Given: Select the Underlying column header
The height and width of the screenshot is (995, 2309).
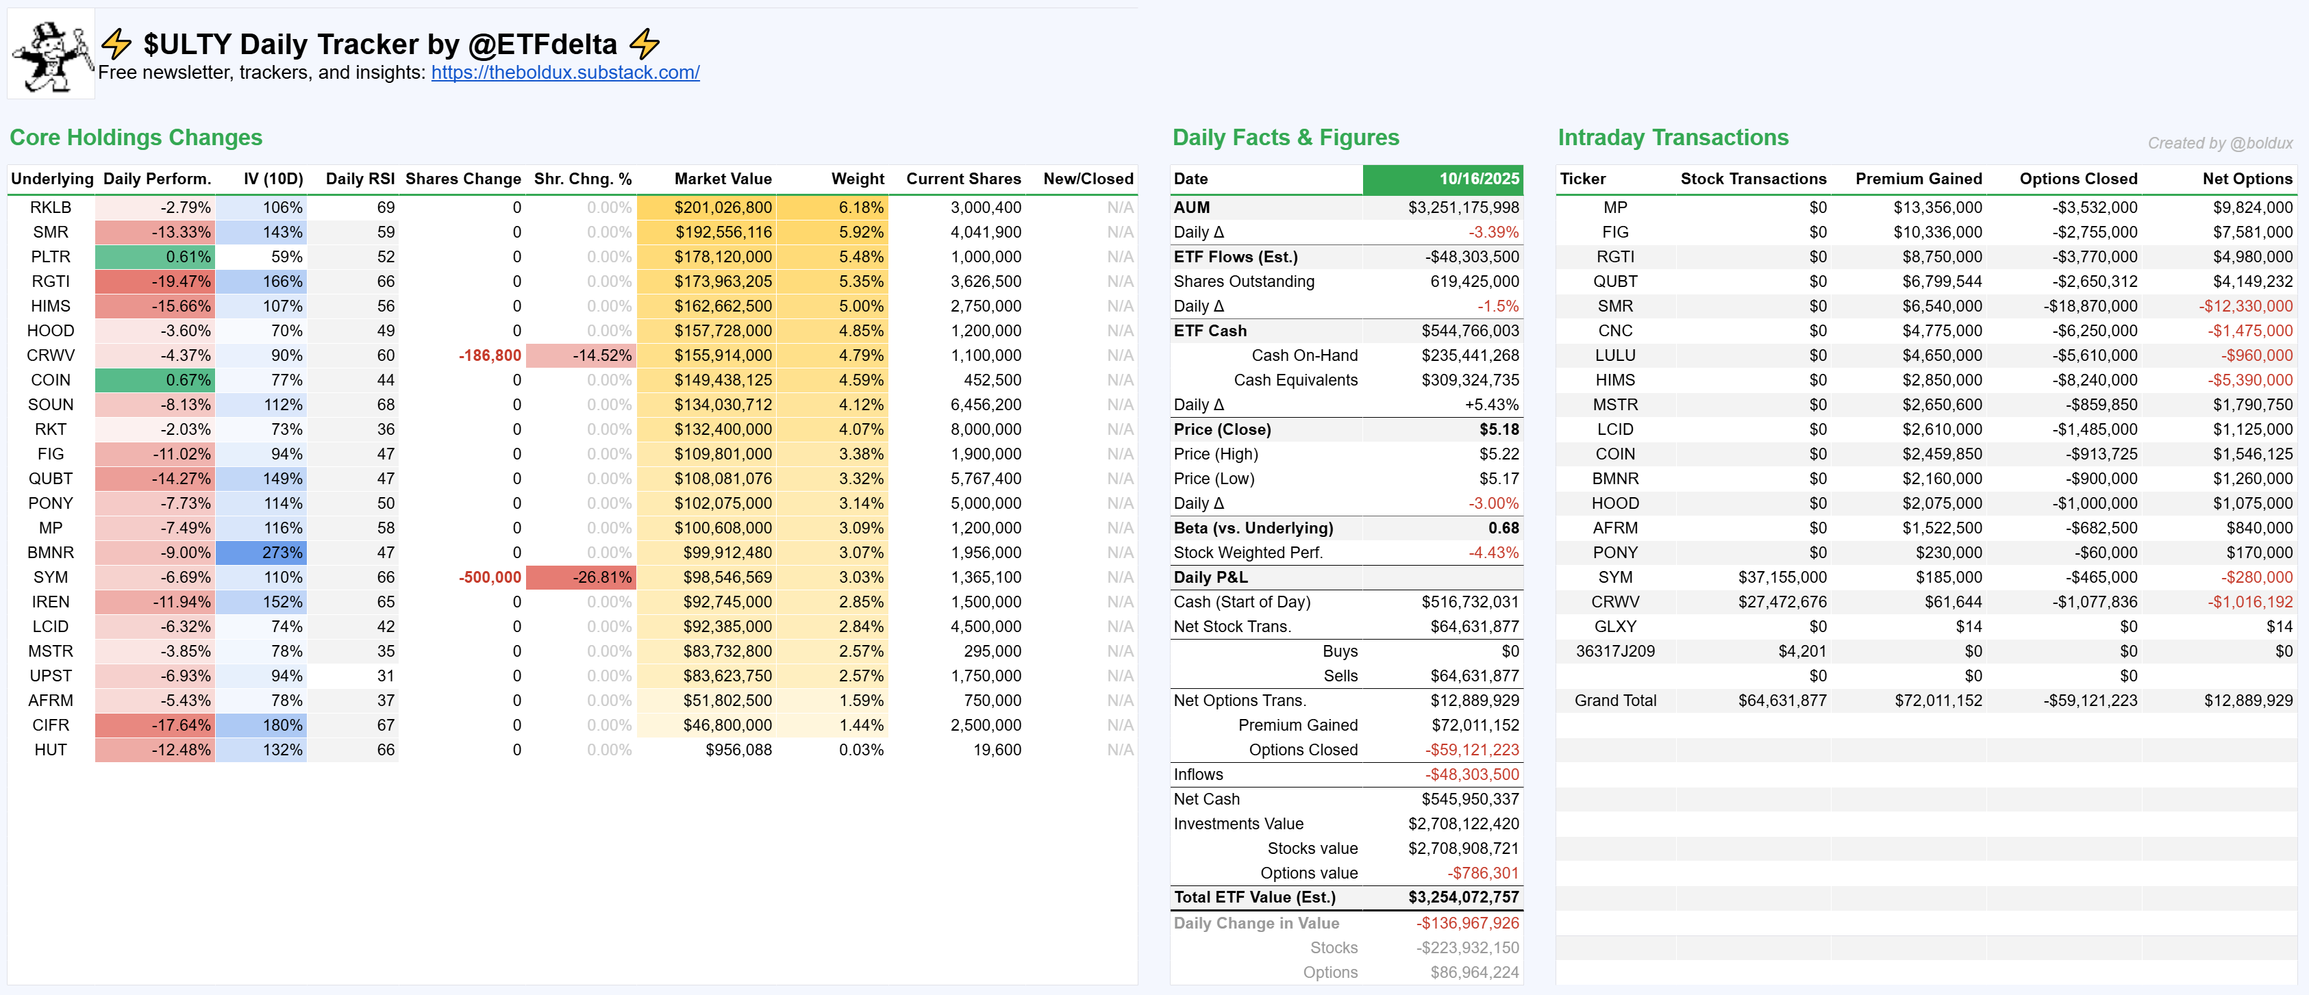Looking at the screenshot, I should (52, 178).
